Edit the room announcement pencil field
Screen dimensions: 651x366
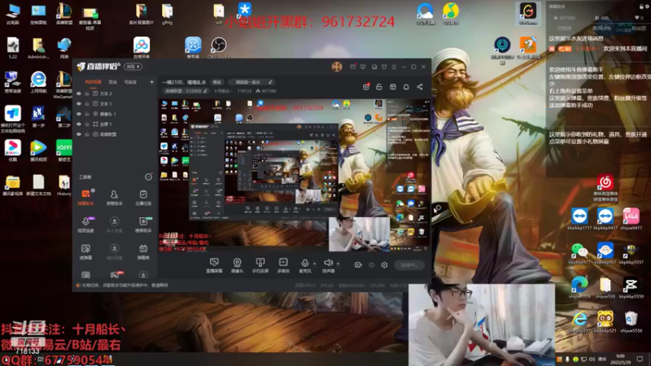click(251, 82)
